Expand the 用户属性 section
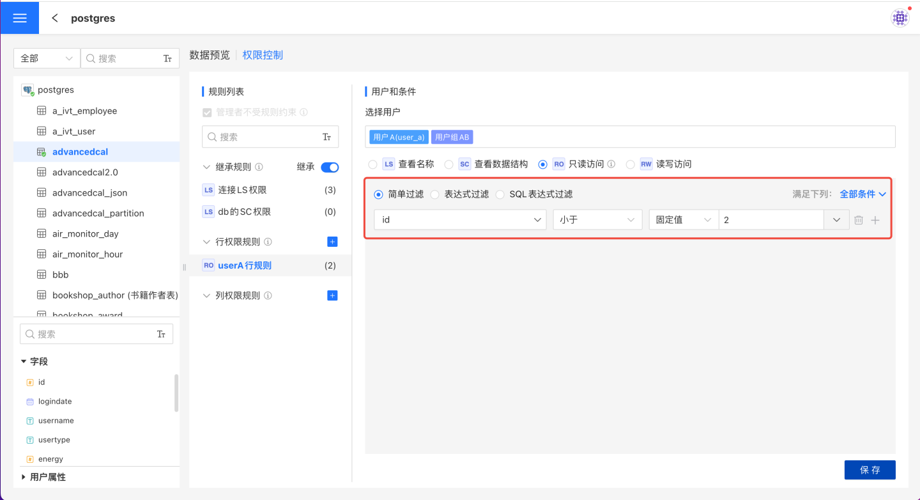This screenshot has height=500, width=920. tap(24, 477)
